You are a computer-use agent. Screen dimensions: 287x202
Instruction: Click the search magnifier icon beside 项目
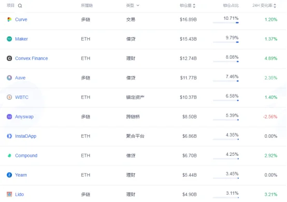pyautogui.click(x=20, y=6)
